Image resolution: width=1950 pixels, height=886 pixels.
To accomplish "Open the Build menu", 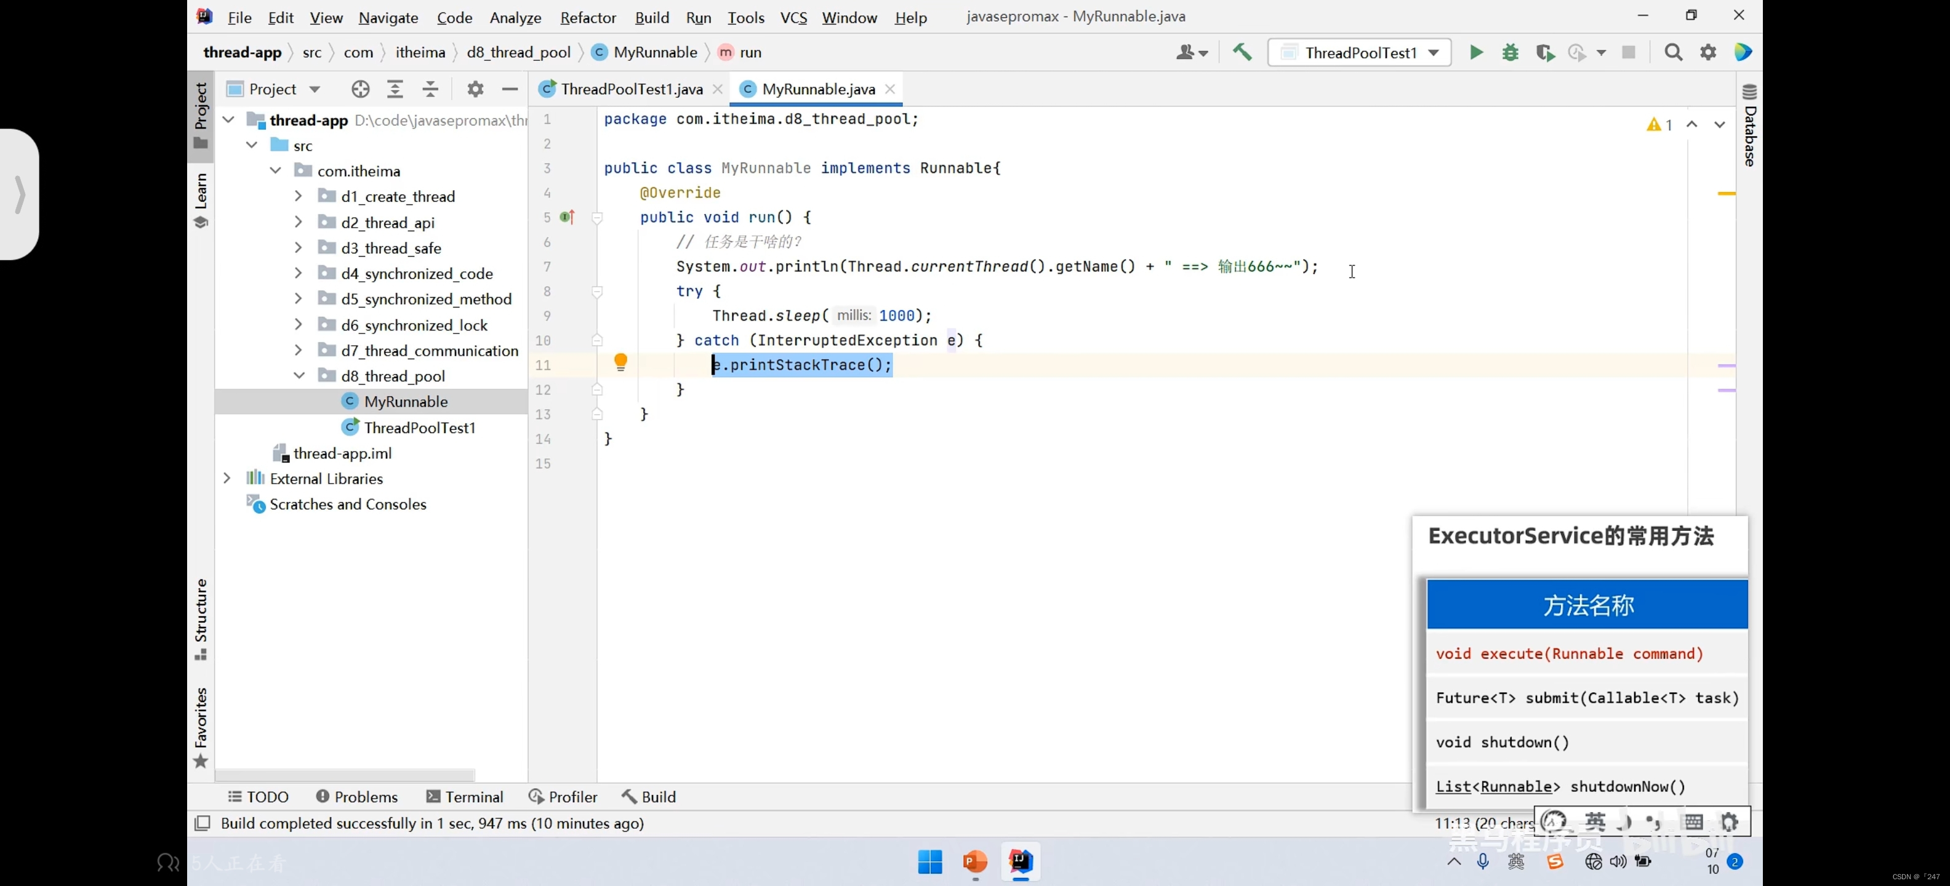I will tap(652, 17).
